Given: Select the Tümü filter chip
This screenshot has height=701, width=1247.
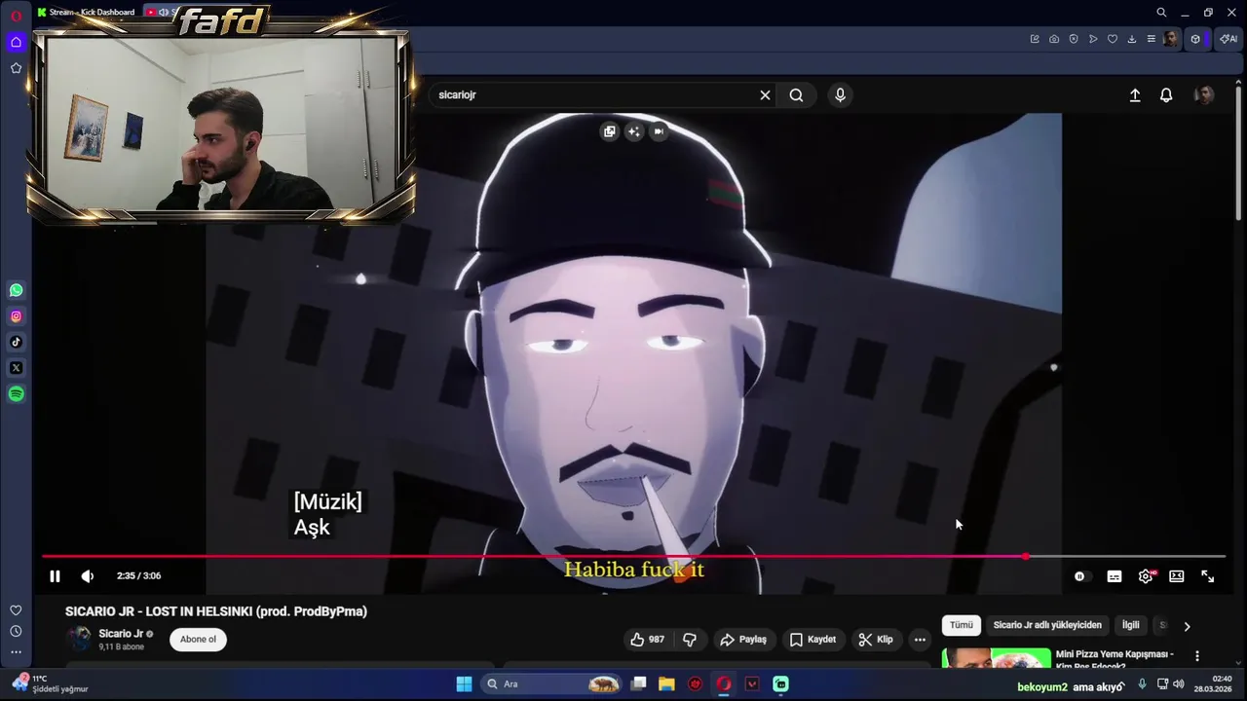Looking at the screenshot, I should [x=962, y=625].
